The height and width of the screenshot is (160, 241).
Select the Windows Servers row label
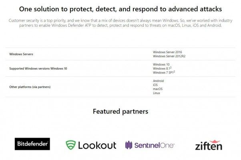21,54
